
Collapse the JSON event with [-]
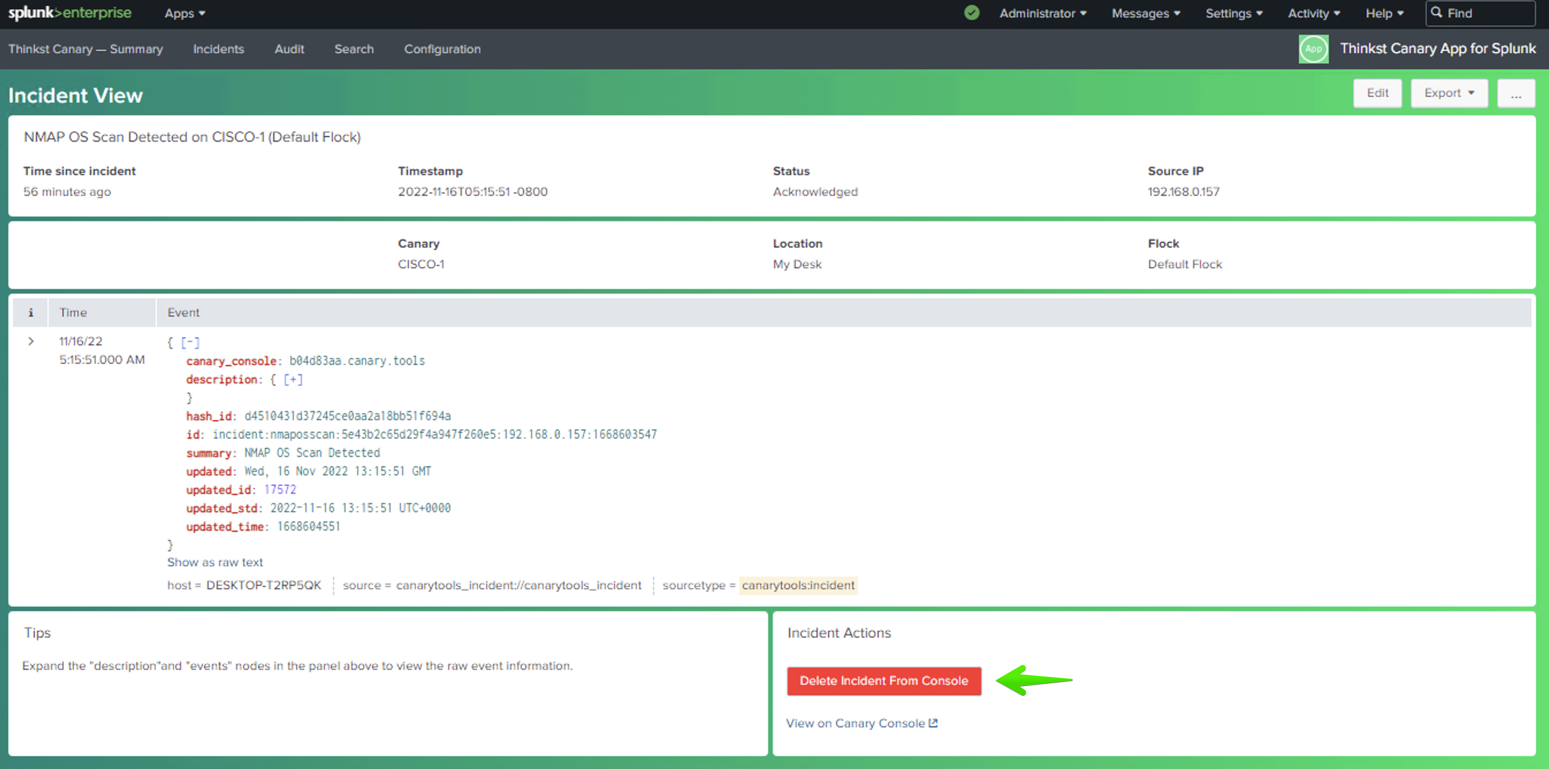(x=190, y=342)
